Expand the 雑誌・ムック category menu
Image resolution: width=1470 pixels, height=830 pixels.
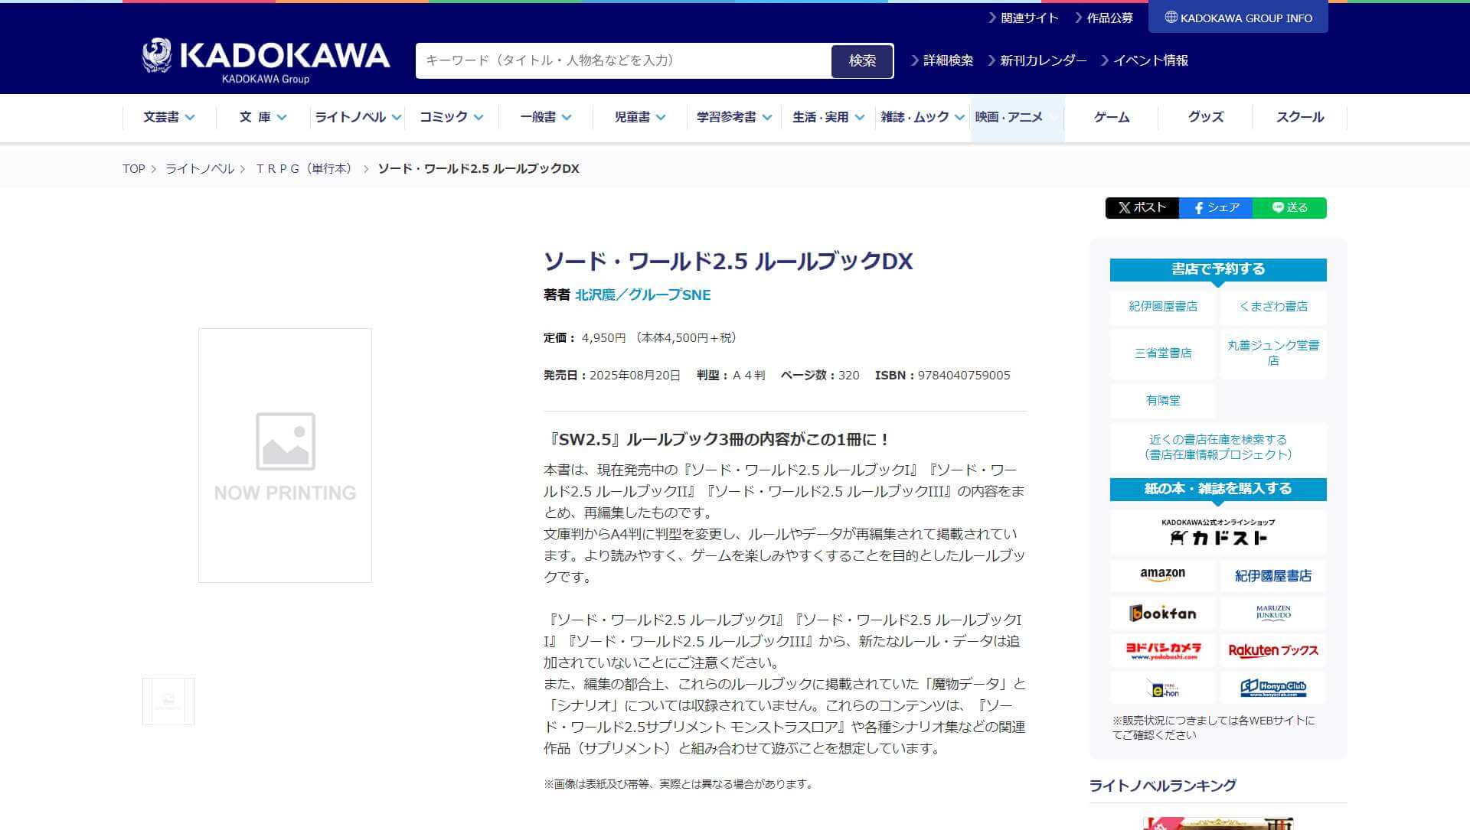(x=922, y=117)
